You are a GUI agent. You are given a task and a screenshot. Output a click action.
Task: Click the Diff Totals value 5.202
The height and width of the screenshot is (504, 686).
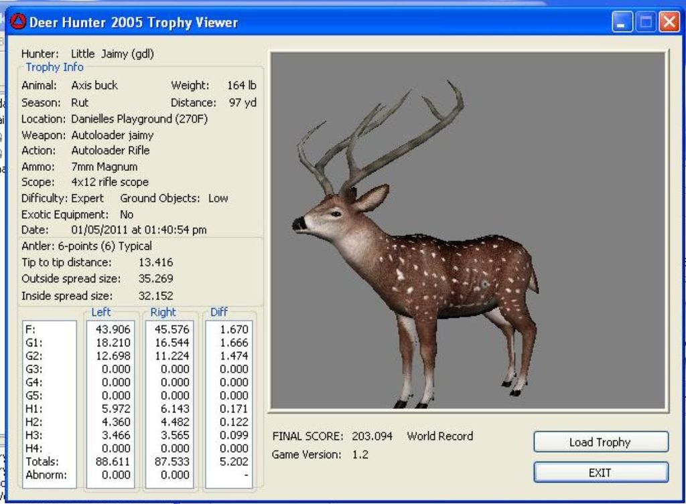(234, 462)
